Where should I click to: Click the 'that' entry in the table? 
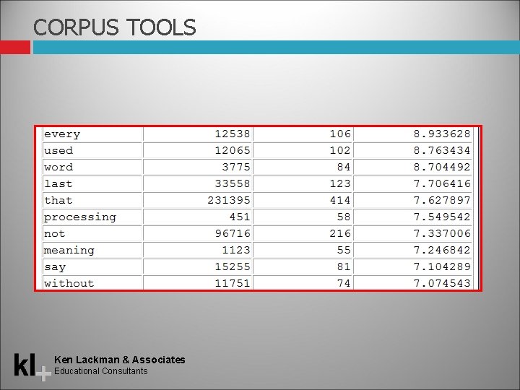58,200
